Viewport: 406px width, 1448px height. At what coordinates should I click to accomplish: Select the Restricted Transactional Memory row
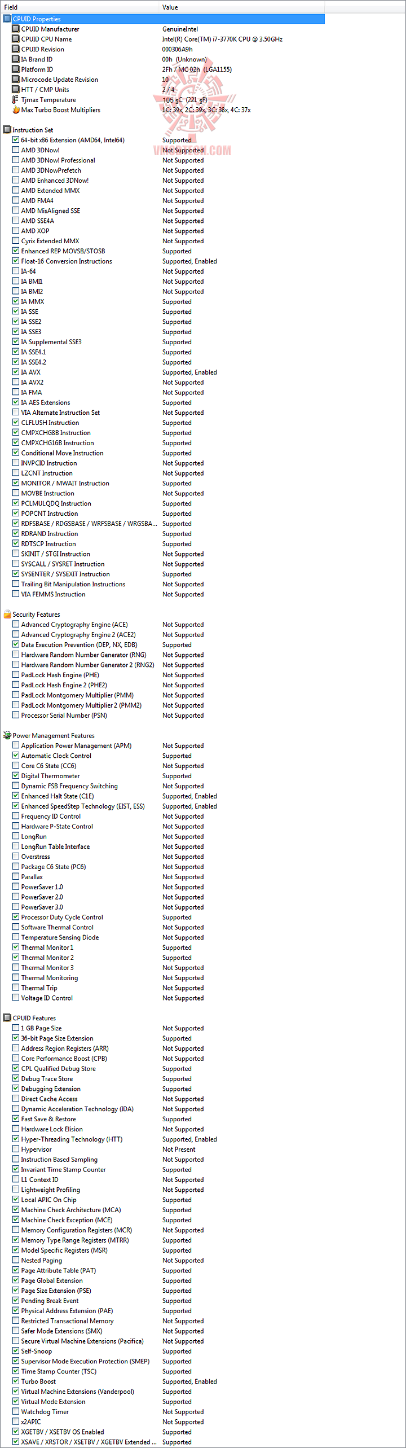[163, 1321]
